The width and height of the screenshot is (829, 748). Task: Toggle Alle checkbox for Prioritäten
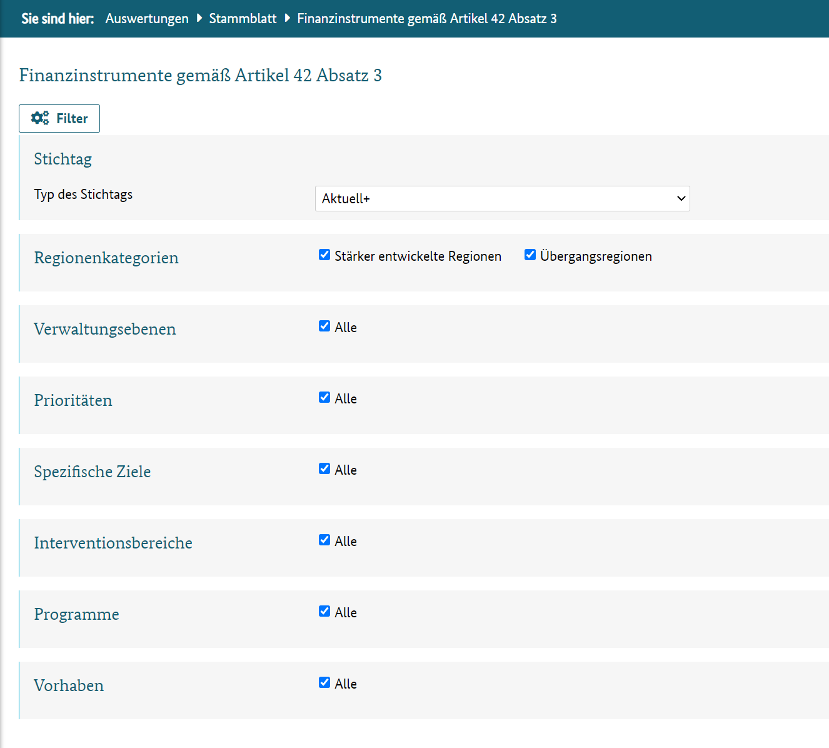(x=324, y=397)
